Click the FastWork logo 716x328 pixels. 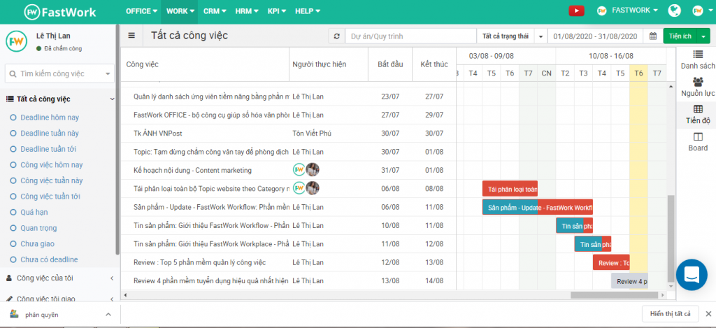click(61, 11)
